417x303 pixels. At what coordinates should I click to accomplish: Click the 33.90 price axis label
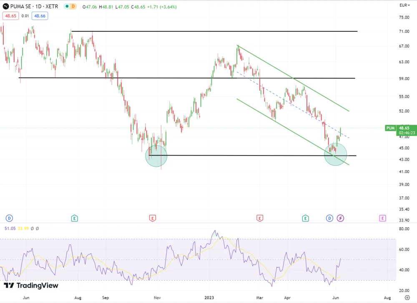tap(404, 220)
